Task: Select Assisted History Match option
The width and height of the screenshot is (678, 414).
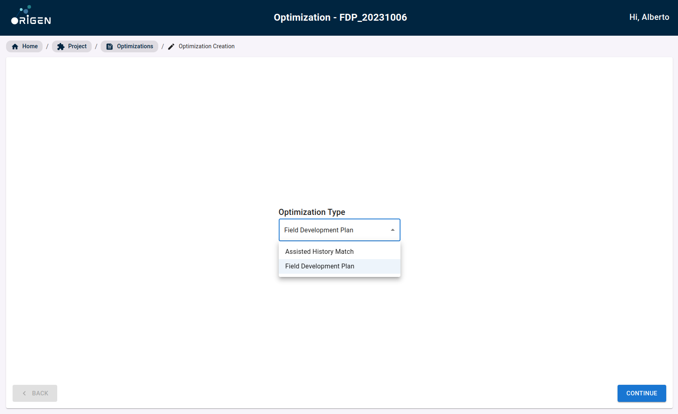Action: [x=340, y=251]
